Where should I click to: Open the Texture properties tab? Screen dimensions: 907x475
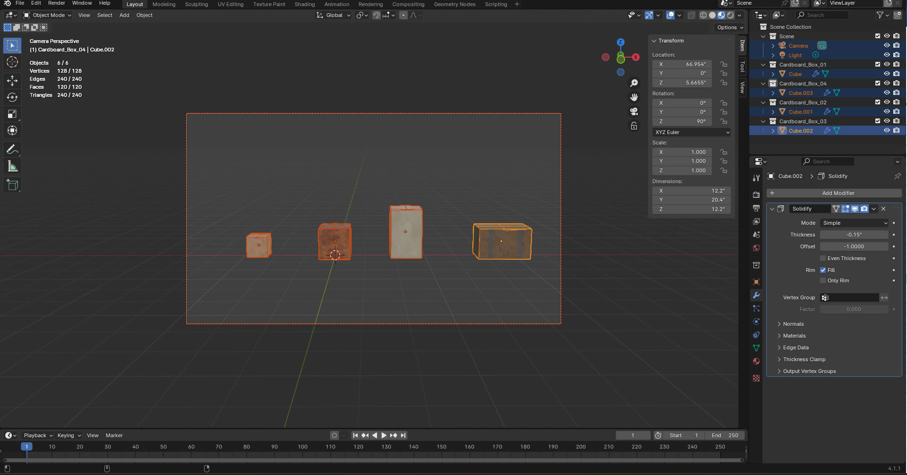coord(756,378)
